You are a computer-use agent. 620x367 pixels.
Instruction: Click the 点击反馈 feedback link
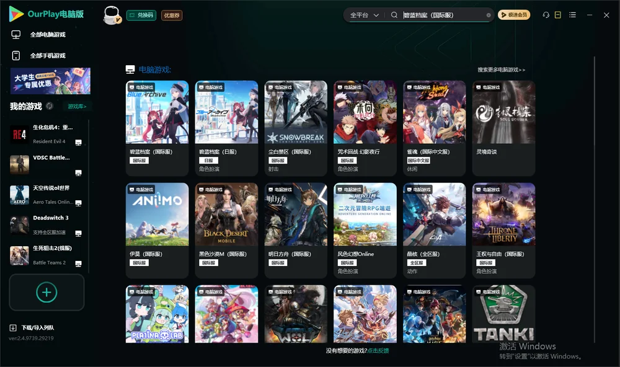[378, 351]
